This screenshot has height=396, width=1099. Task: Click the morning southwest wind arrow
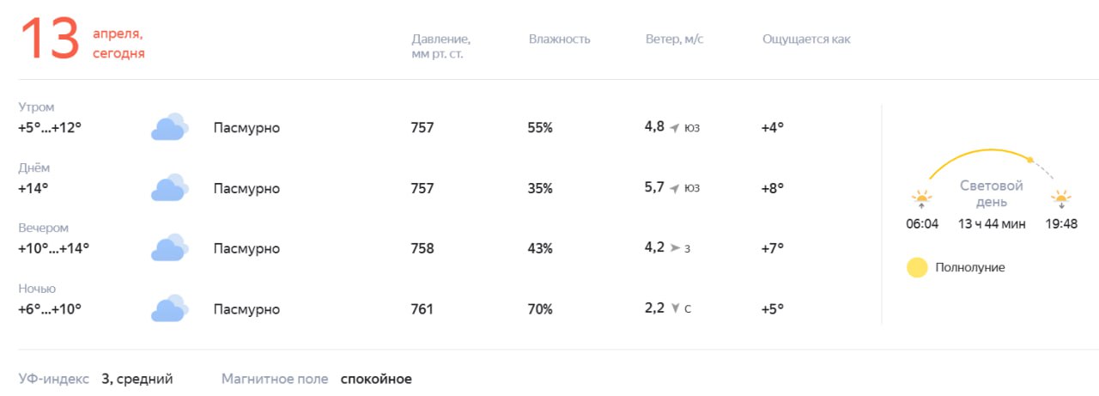(675, 128)
